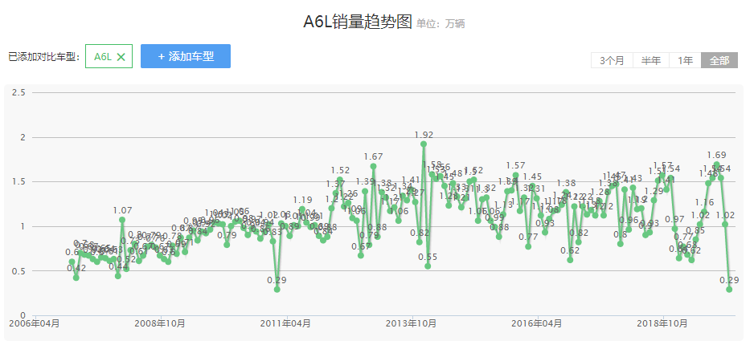This screenshot has height=353, width=754.
Task: Click the 1.67 data point
Action: [373, 166]
